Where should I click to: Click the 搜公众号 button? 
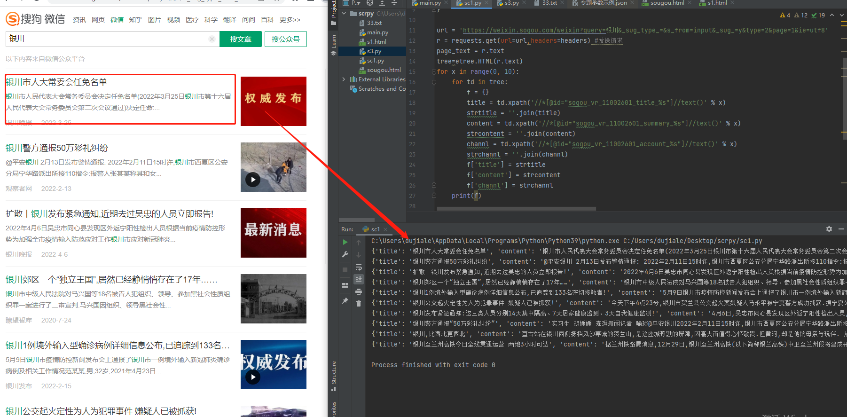[x=285, y=39]
